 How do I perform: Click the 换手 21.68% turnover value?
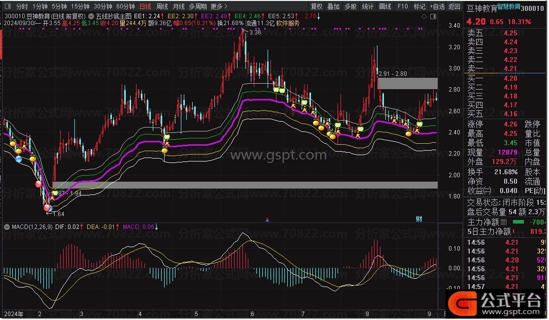(x=506, y=172)
